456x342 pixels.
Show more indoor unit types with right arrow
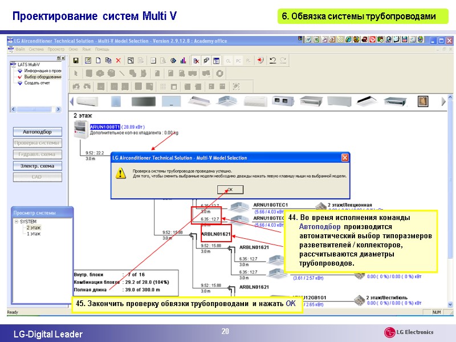[x=443, y=101]
